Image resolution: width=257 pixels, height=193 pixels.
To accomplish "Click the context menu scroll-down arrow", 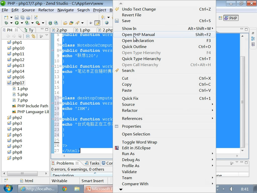I will click(121, 189).
